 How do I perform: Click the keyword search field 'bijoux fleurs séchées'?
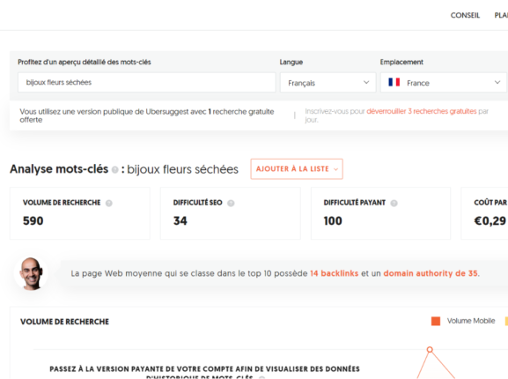click(146, 82)
